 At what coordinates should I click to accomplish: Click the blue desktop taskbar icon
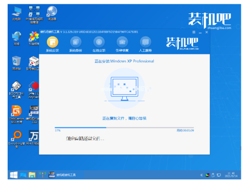[x=23, y=175]
